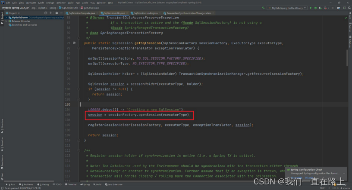Click the 4 spaces indent indicator
Screen dimensions: 352x190
click(x=345, y=188)
